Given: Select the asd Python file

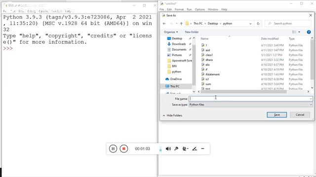Looking at the screenshot, I should (207, 50).
